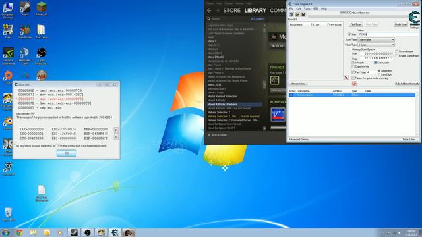The image size is (422, 237).
Task: Toggle the Fast Scan checkbox
Action: point(353,72)
